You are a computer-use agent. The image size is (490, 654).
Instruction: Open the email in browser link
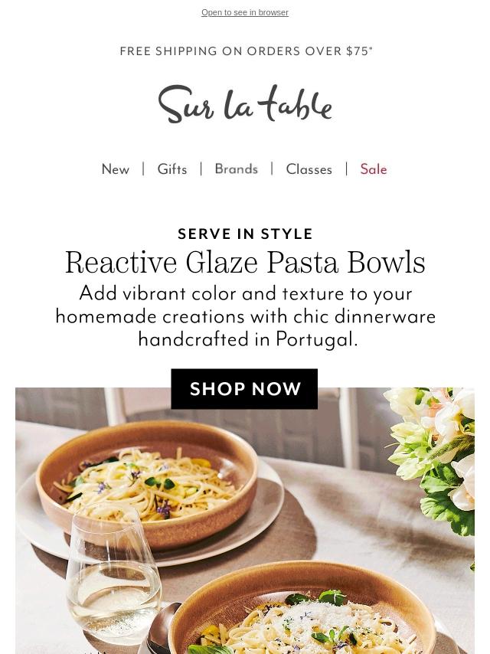(x=245, y=12)
